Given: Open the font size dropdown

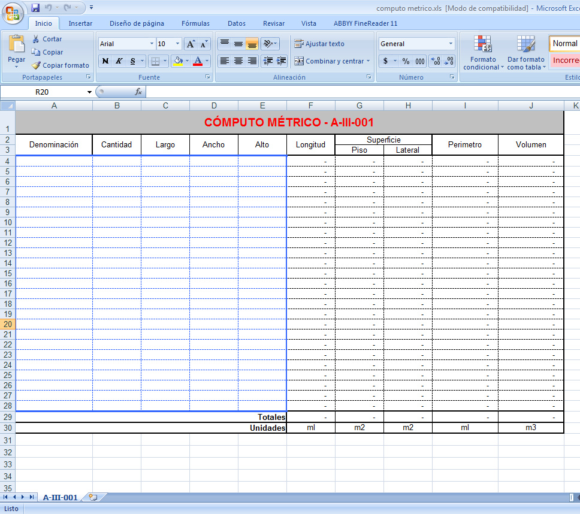Looking at the screenshot, I should (177, 44).
